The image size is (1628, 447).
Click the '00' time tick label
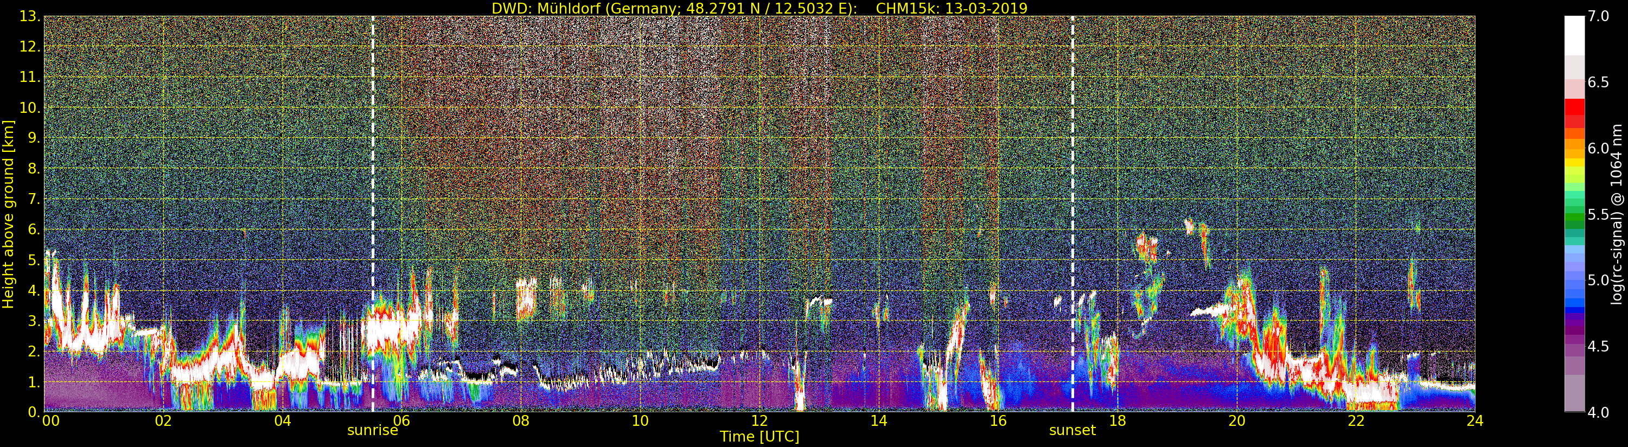point(50,420)
